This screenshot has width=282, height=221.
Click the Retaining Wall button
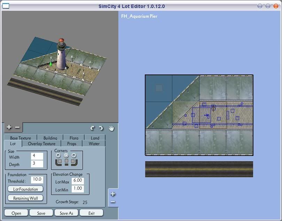point(25,198)
